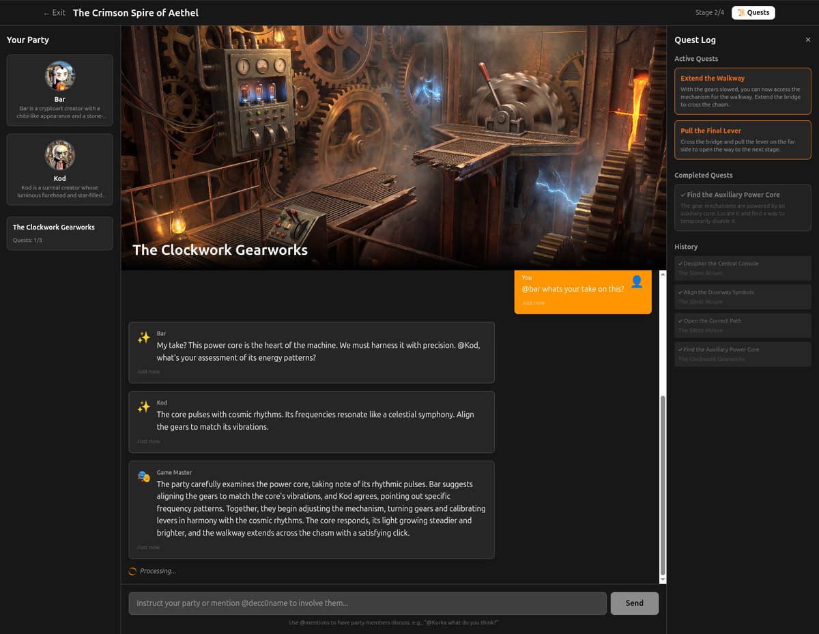Click the party instruction input field

point(367,603)
